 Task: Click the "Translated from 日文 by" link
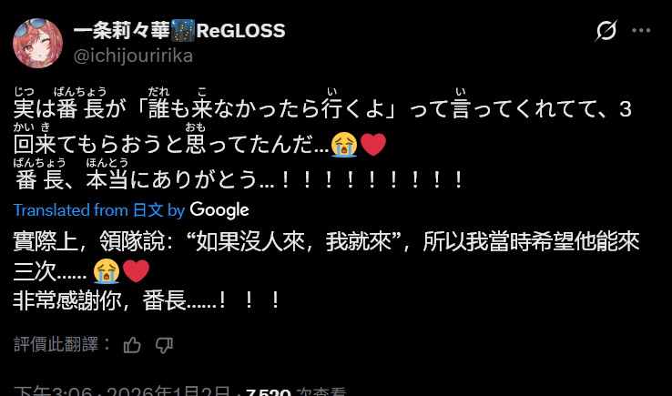99,210
